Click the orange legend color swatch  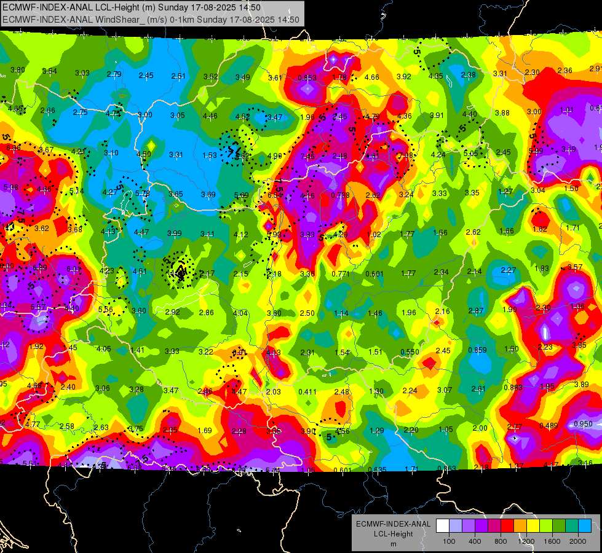coord(520,526)
